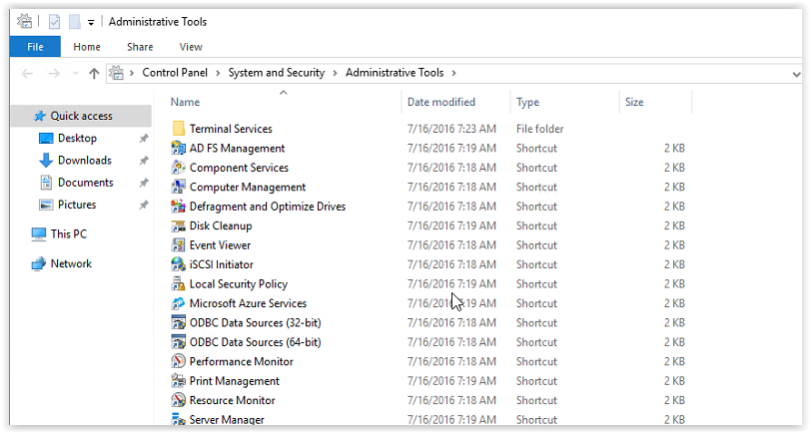Select the Disk Cleanup name text
The height and width of the screenshot is (433, 810).
click(221, 226)
